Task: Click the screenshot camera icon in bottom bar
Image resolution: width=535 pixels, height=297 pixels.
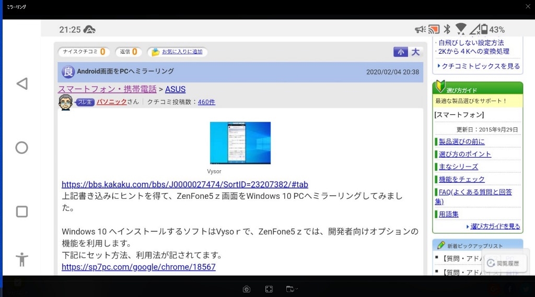Action: point(247,289)
